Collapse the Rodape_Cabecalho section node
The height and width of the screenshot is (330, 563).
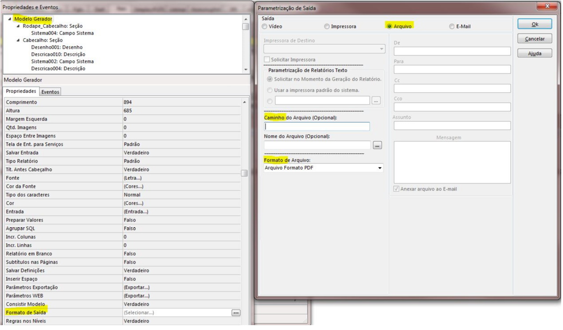(x=18, y=26)
